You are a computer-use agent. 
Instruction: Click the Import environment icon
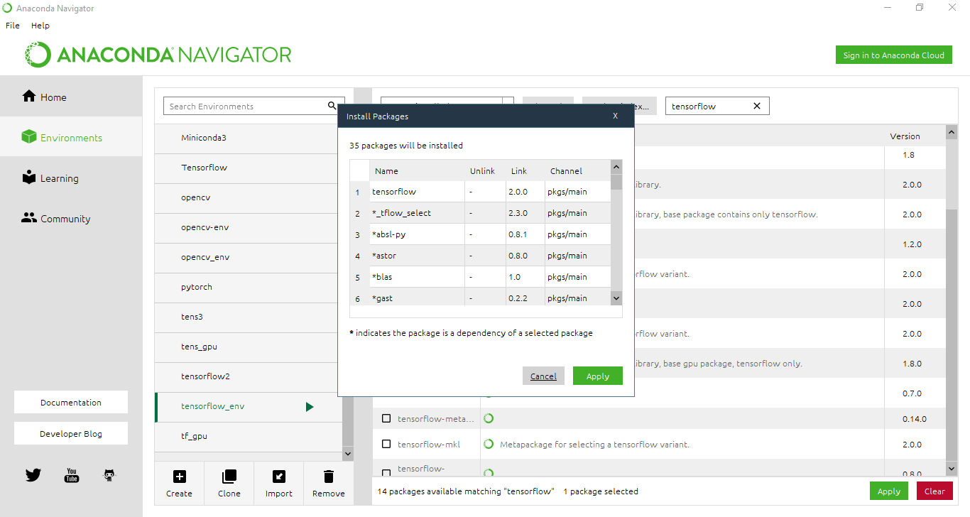tap(278, 477)
